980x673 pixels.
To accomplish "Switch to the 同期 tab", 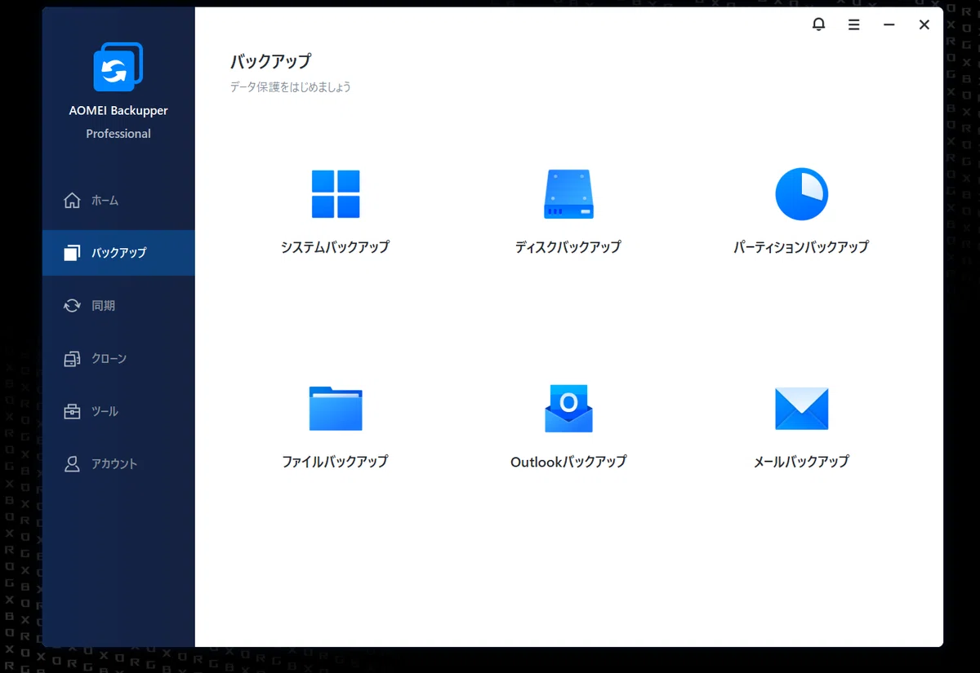I will click(118, 305).
